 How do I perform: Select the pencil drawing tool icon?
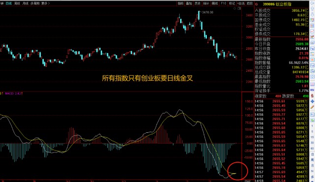[312, 107]
